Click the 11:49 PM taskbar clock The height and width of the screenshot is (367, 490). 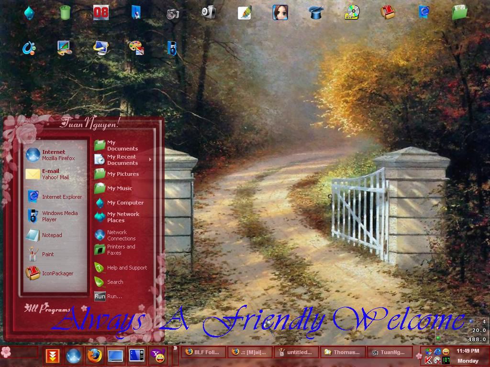468,351
